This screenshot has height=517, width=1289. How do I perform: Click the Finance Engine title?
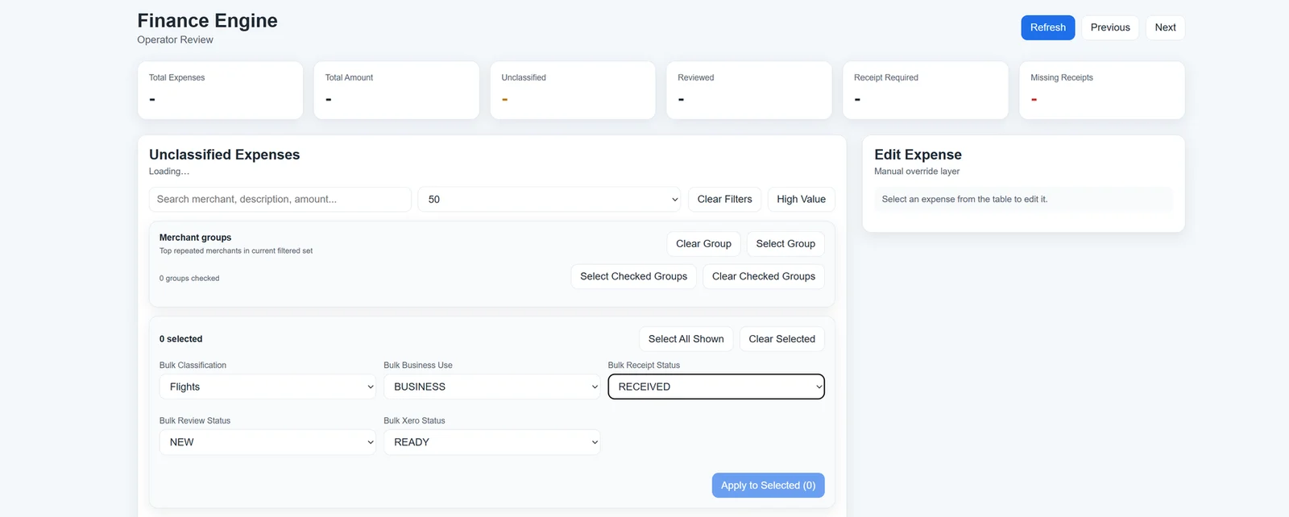(x=207, y=21)
